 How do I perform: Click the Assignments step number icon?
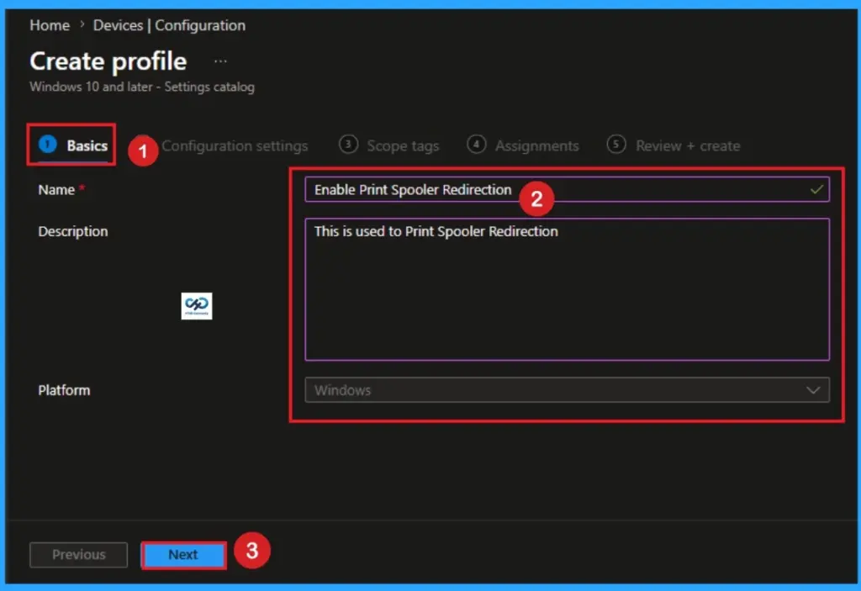pyautogui.click(x=477, y=145)
